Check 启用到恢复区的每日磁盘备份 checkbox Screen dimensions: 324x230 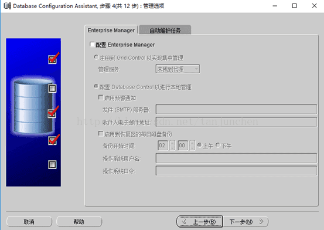[101, 134]
